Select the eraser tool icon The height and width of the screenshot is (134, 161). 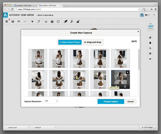tap(38, 22)
